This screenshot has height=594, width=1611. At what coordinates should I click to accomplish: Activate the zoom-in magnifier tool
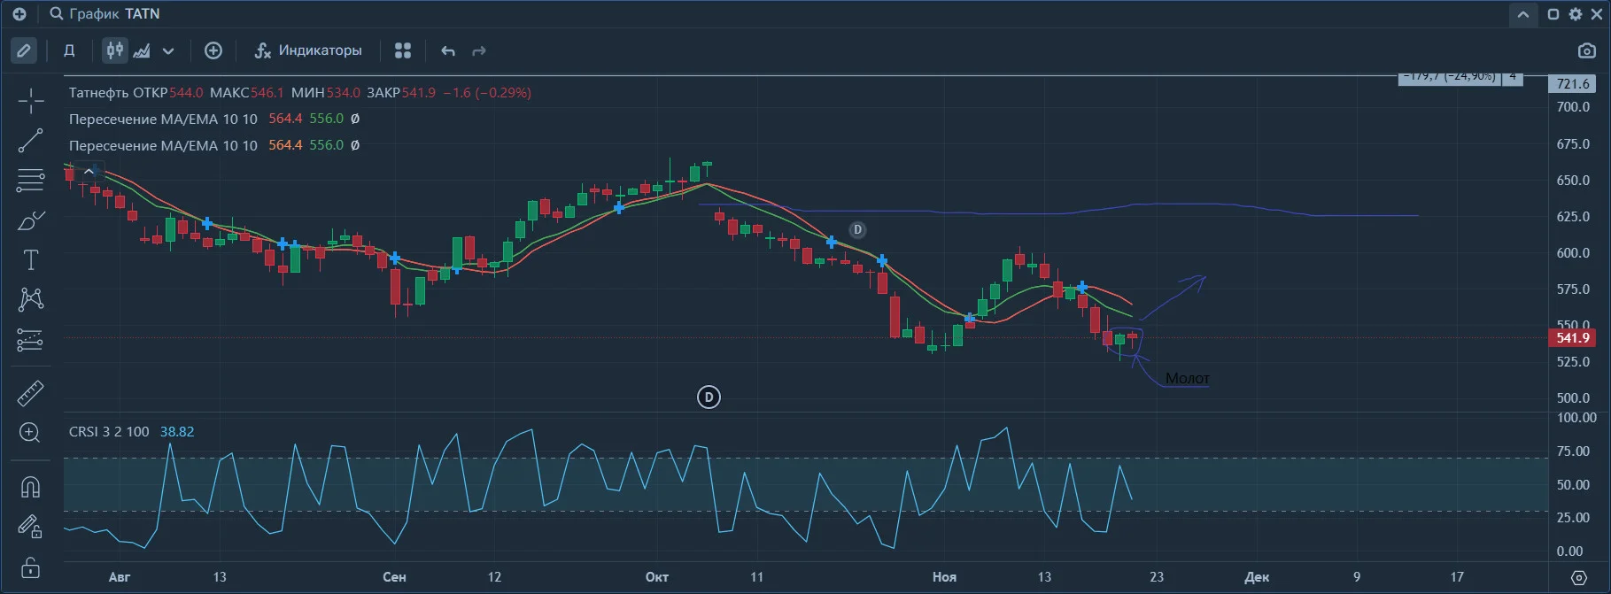[30, 433]
